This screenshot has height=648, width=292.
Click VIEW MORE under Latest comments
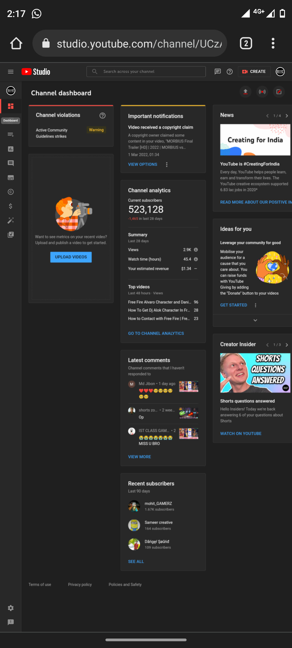point(140,457)
